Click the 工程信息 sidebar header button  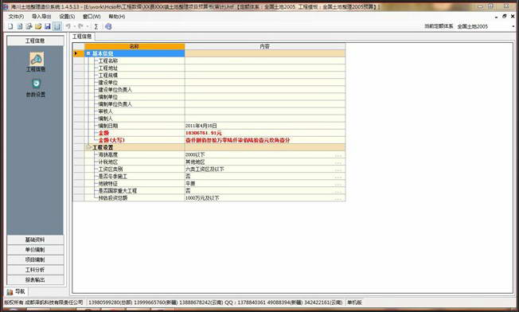pyautogui.click(x=35, y=41)
